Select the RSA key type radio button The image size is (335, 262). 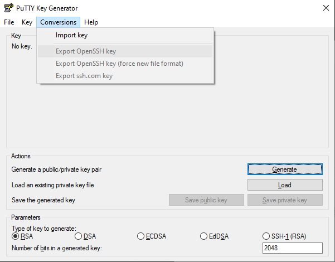[x=16, y=236]
